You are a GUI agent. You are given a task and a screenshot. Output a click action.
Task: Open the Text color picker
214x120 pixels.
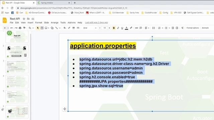tap(126, 28)
